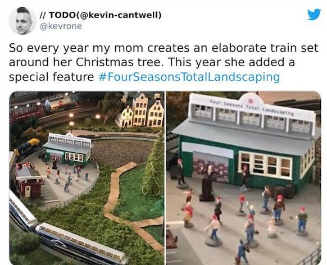Click the Twitter bird logo icon
Screen dimensions: 327x265
pos(314,15)
